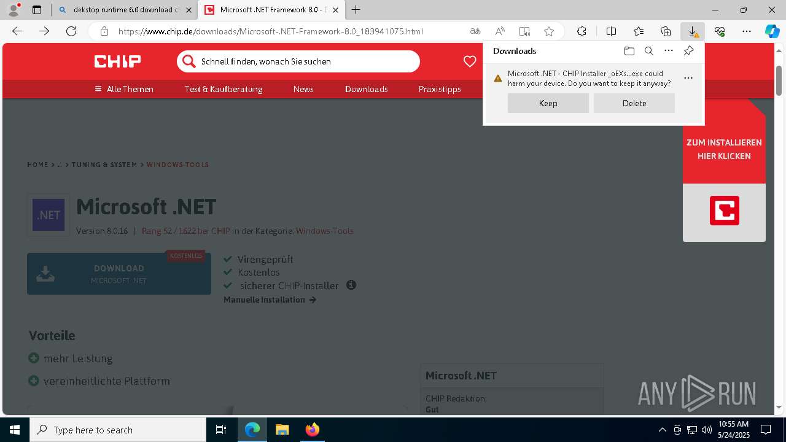Open the volume control in system tray
The height and width of the screenshot is (442, 786).
[x=706, y=430]
